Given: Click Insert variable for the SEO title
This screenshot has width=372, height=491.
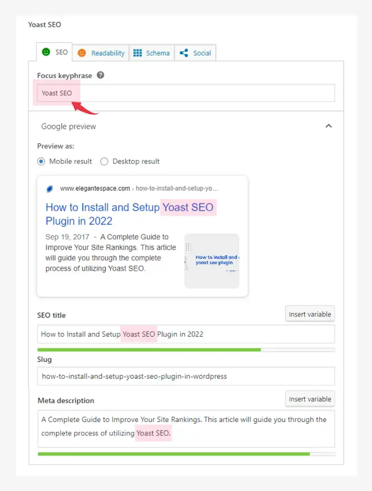Looking at the screenshot, I should (310, 313).
